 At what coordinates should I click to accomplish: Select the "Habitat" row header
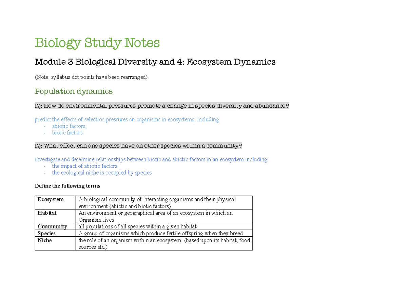point(47,213)
